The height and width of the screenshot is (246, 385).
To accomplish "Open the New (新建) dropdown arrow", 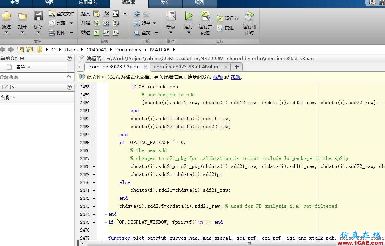I will (6, 33).
